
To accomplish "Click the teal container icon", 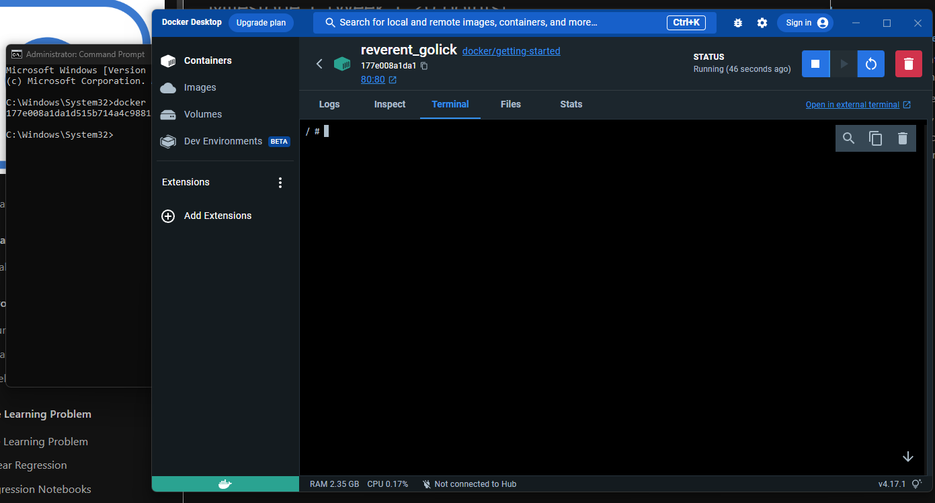I will click(x=343, y=64).
